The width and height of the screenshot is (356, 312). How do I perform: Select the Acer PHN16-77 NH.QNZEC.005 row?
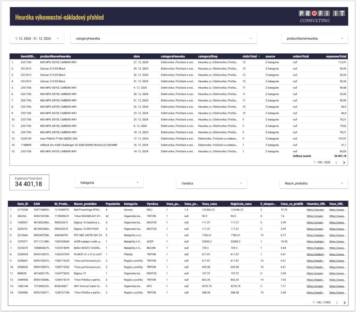179,139
